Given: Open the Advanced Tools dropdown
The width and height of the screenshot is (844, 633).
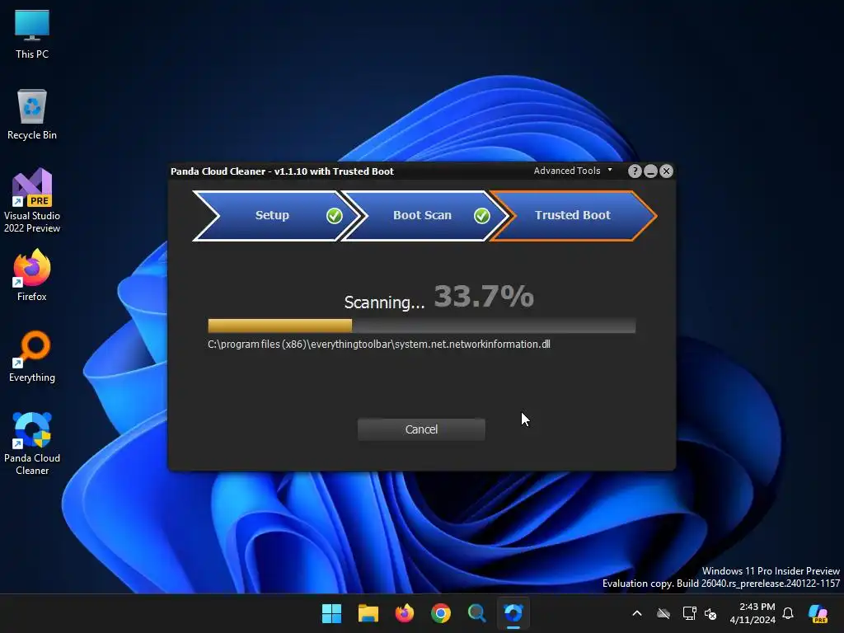Looking at the screenshot, I should click(572, 171).
